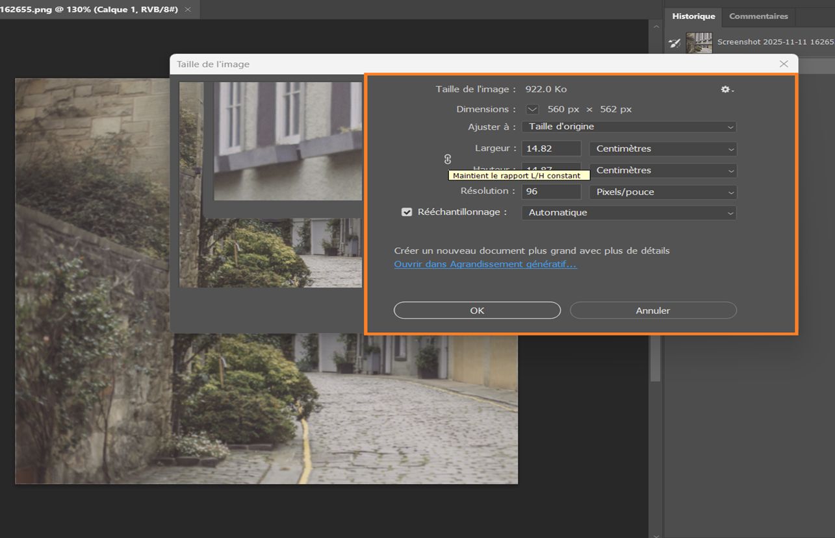
Task: Click the Annuler button
Action: click(653, 311)
